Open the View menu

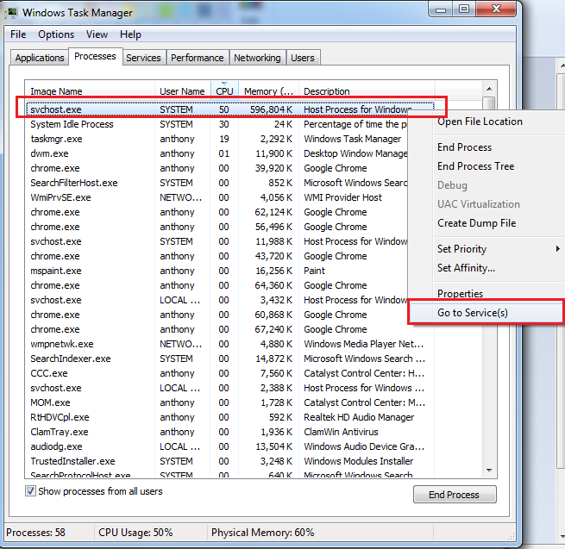click(97, 34)
